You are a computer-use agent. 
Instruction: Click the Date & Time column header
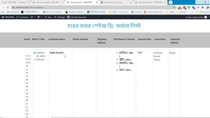coord(38,39)
